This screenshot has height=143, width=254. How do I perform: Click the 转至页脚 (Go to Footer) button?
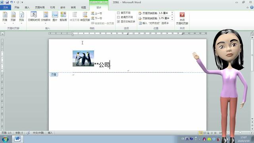pyautogui.click(x=85, y=17)
